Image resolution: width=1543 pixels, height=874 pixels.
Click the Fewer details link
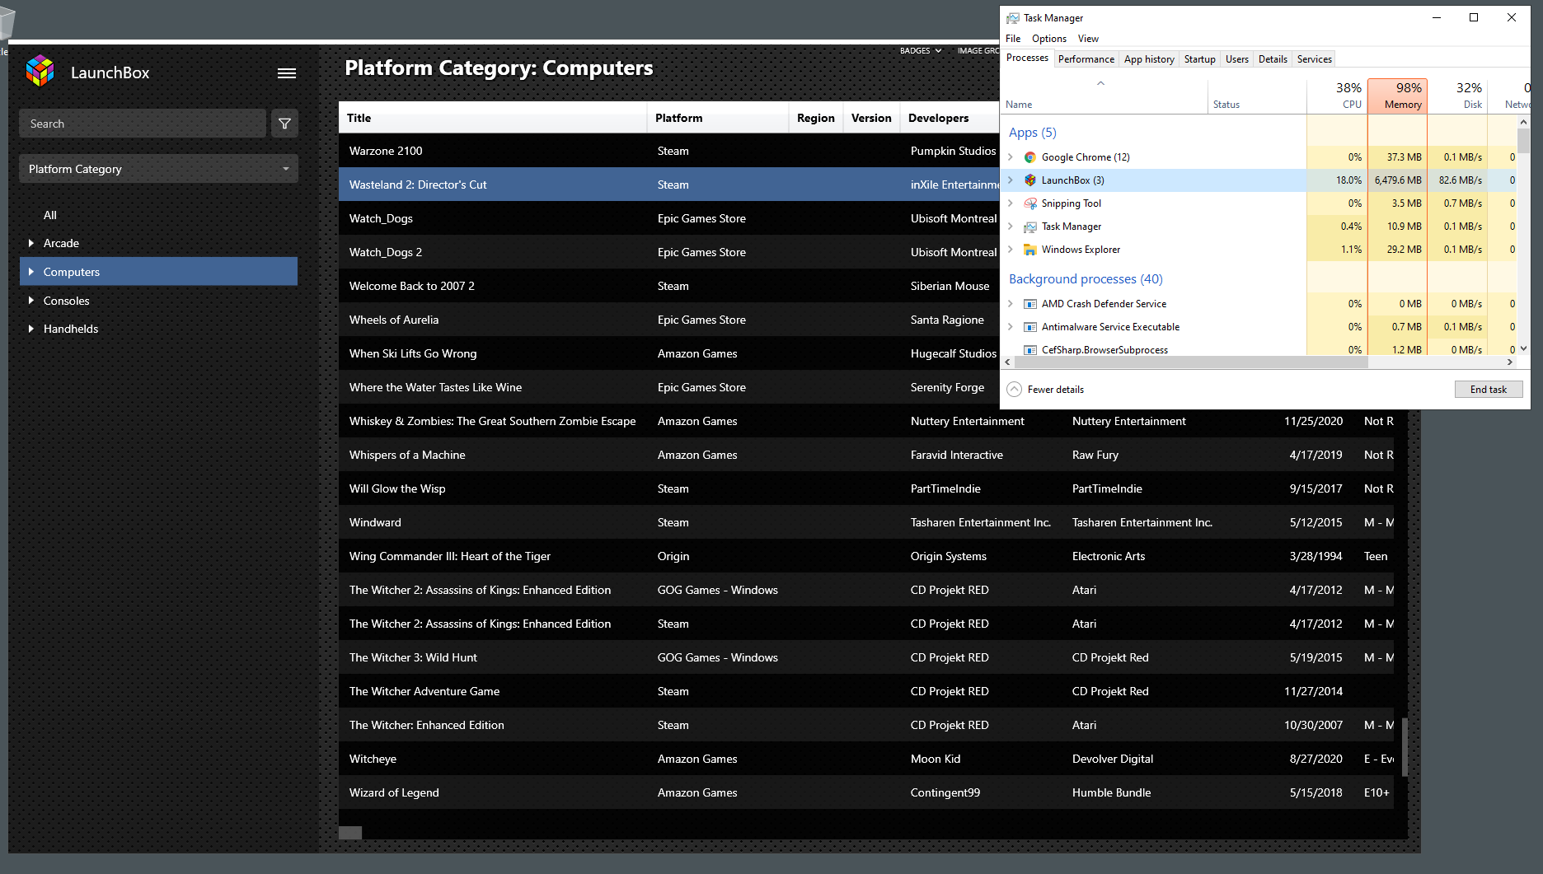click(x=1055, y=390)
